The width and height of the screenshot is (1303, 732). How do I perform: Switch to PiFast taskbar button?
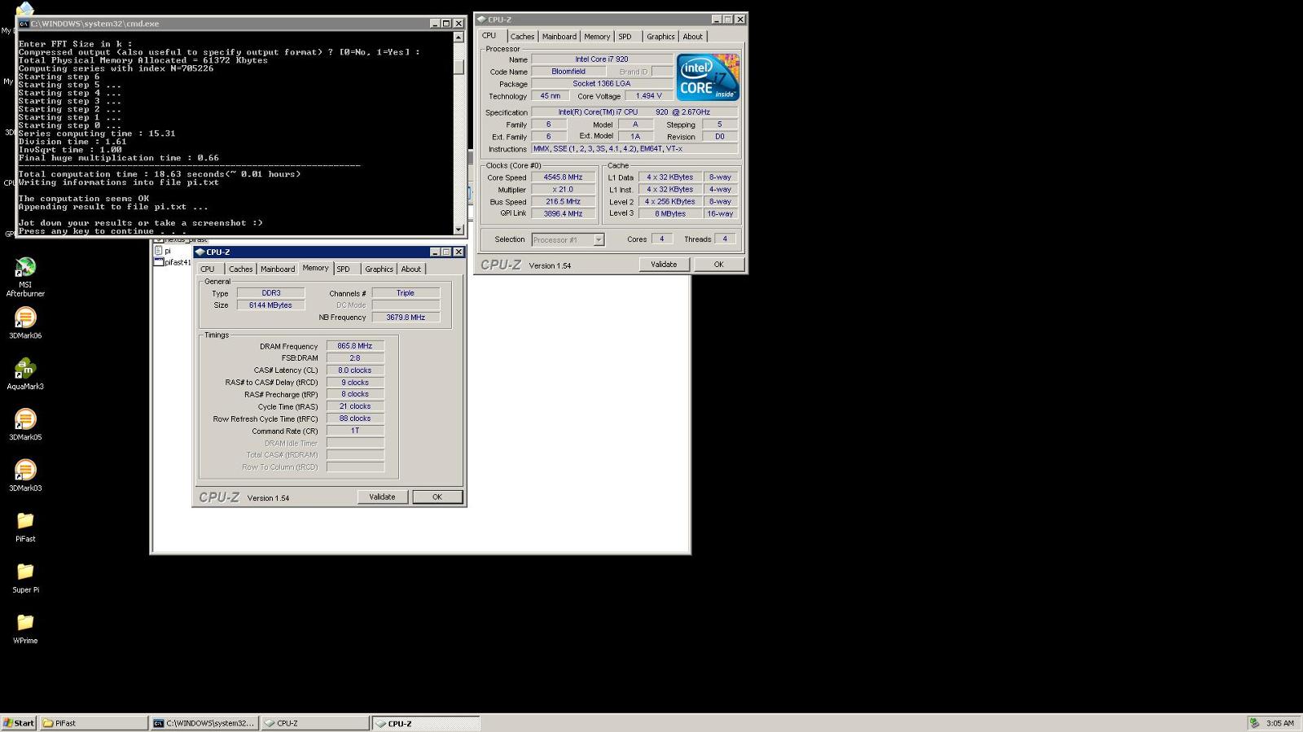point(94,723)
